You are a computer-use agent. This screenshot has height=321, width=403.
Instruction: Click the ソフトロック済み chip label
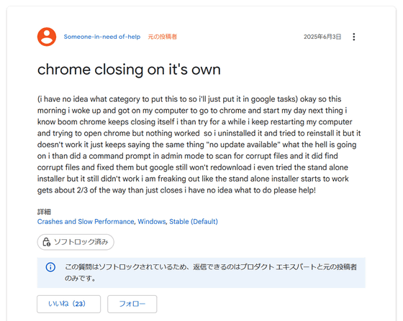tap(81, 242)
